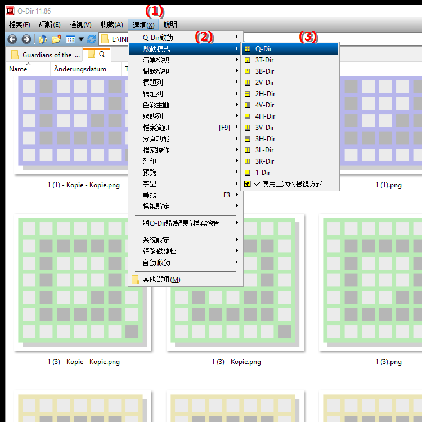Image resolution: width=422 pixels, height=422 pixels.
Task: Open the 說明 menu
Action: tap(170, 25)
